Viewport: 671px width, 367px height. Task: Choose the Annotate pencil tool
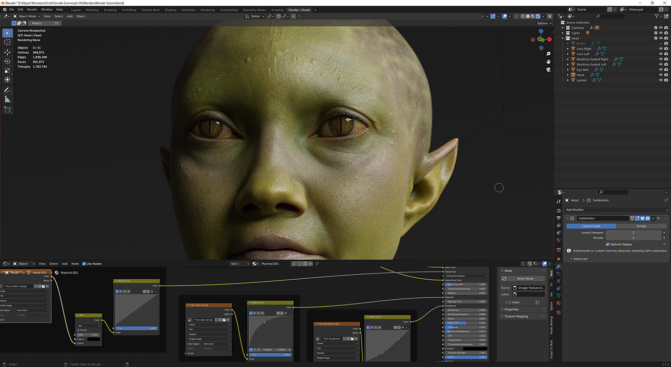pyautogui.click(x=7, y=90)
